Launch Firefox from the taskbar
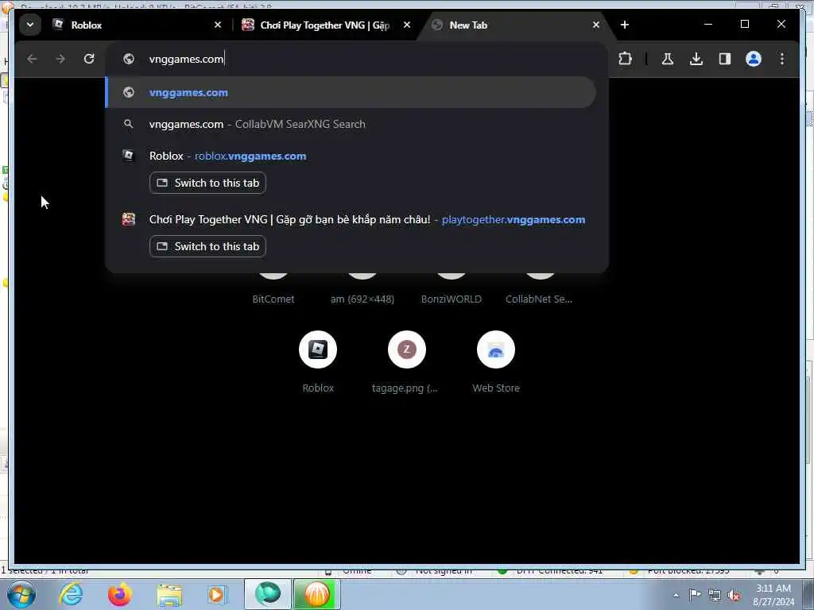814x610 pixels. coord(120,594)
